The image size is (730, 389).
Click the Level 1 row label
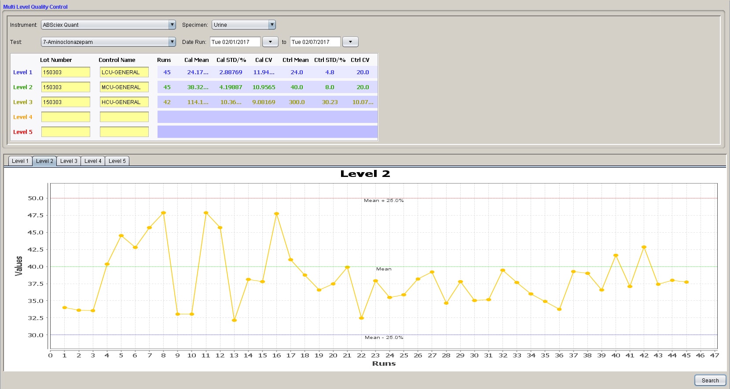pos(23,72)
